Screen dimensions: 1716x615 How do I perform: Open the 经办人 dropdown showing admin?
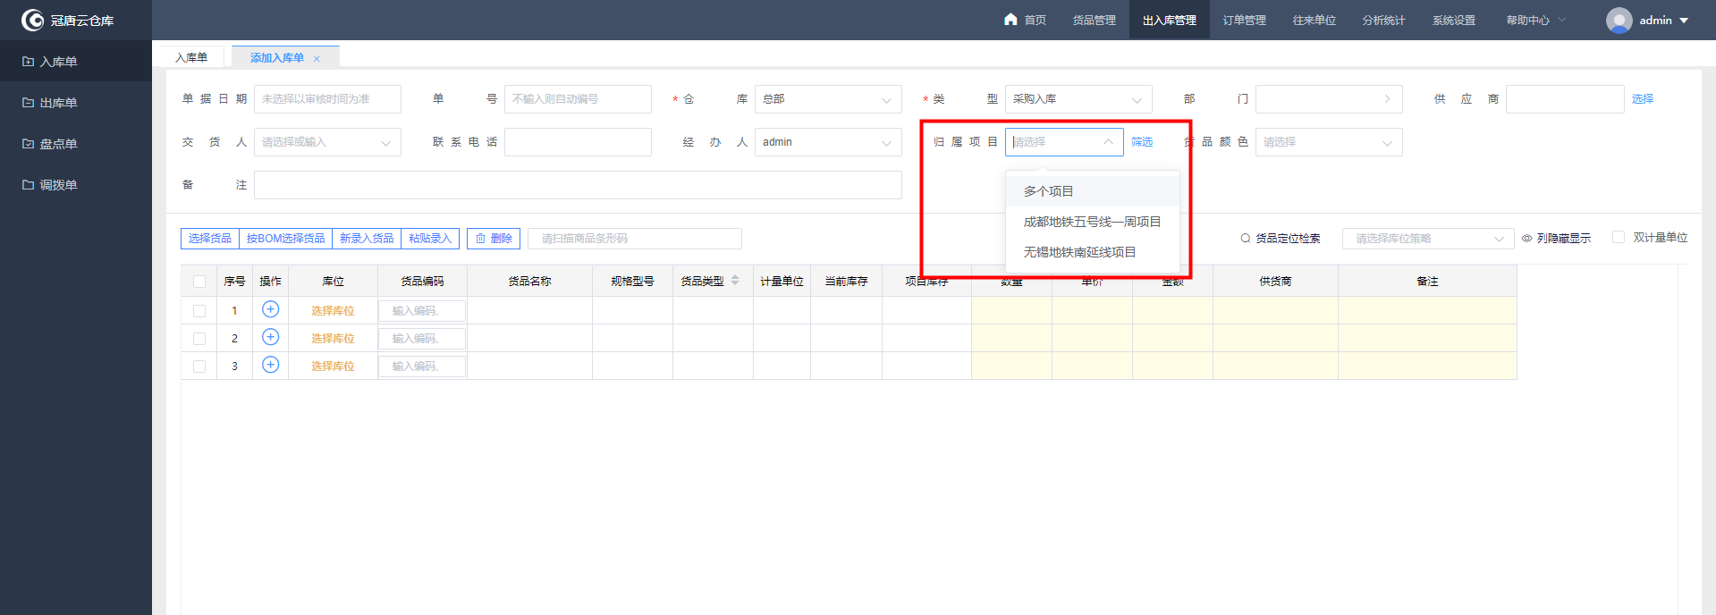828,142
